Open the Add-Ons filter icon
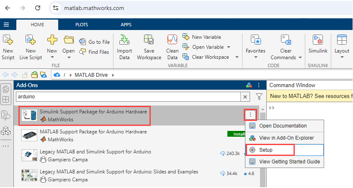 (x=259, y=97)
